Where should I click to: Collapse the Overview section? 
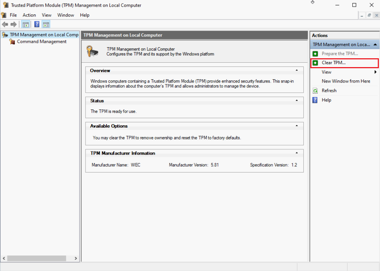[297, 70]
